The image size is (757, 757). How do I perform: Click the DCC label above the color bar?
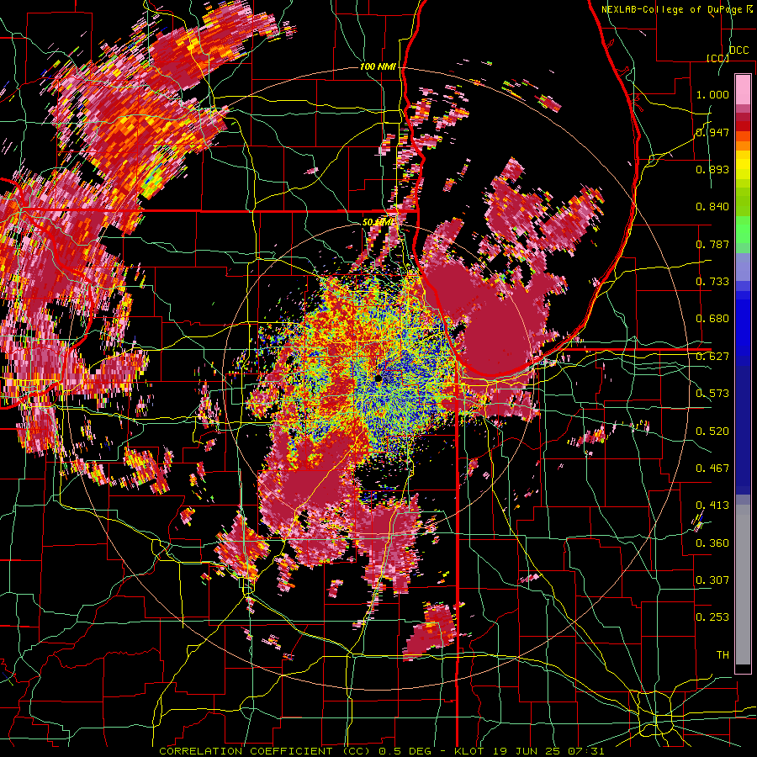click(738, 50)
